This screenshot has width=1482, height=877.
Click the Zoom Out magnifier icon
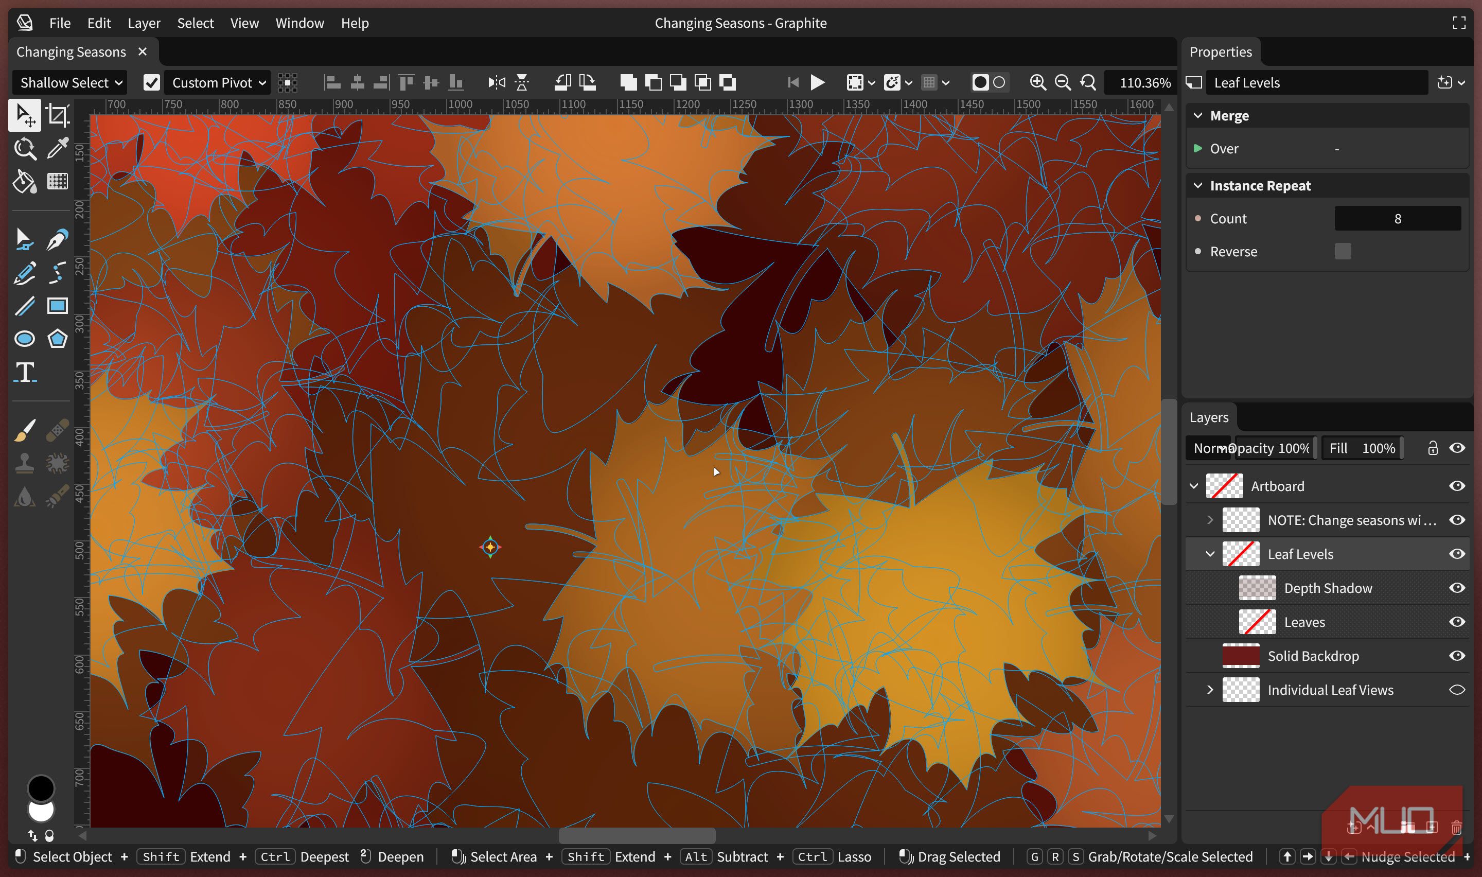coord(1063,83)
